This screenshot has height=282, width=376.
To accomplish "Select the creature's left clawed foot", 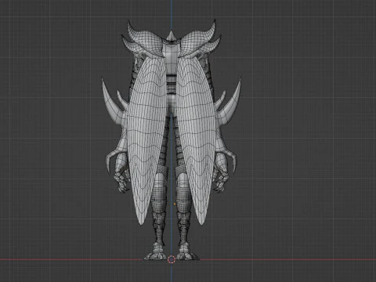I will (x=156, y=252).
